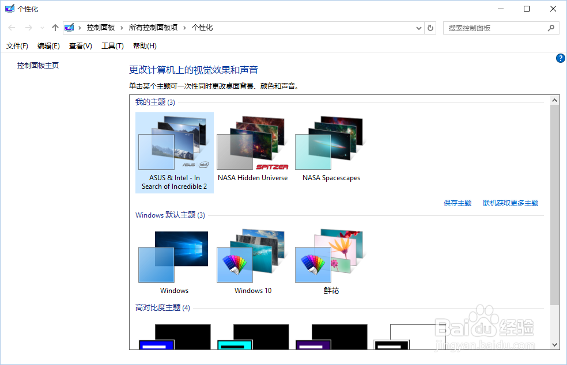The height and width of the screenshot is (365, 567).
Task: Click the search magnifier icon
Action: 551,28
